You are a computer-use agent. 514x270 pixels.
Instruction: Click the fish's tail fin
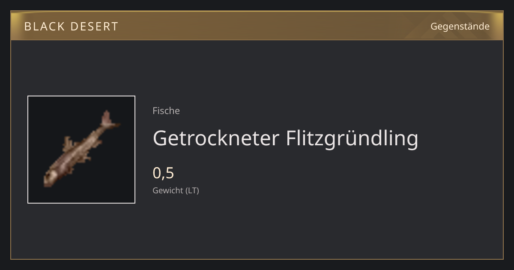[110, 120]
